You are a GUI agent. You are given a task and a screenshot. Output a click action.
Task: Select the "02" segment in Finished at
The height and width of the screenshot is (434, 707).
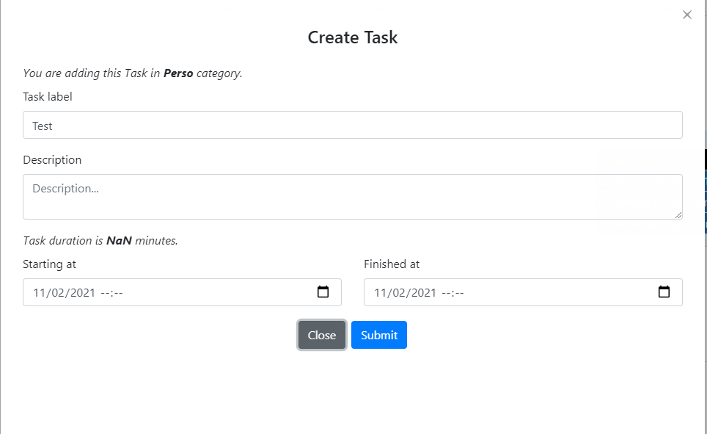(400, 292)
